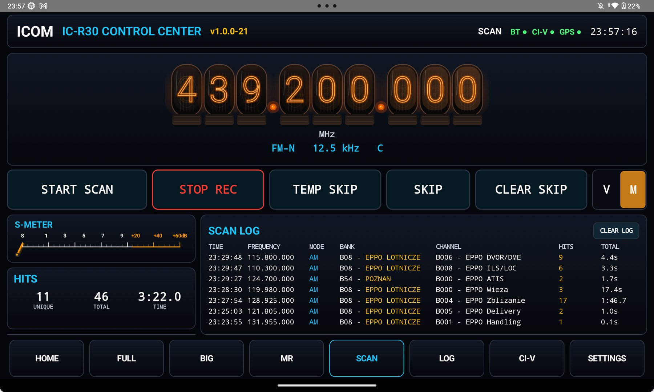Tap the 11 UNIQUE hits counter

[x=43, y=300]
